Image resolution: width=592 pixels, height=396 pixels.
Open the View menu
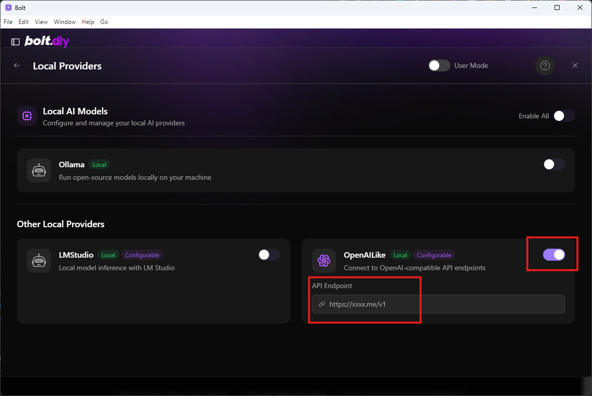click(41, 22)
